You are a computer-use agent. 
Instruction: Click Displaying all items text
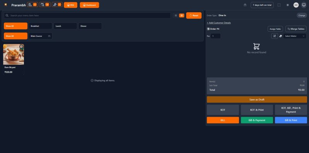pyautogui.click(x=104, y=80)
